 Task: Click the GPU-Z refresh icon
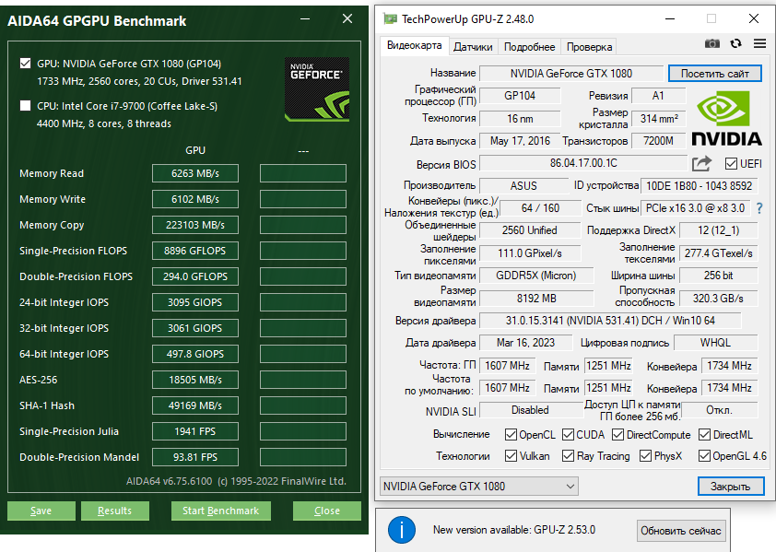736,43
